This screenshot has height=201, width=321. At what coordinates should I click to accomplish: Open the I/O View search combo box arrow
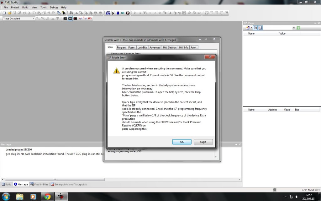[294, 28]
